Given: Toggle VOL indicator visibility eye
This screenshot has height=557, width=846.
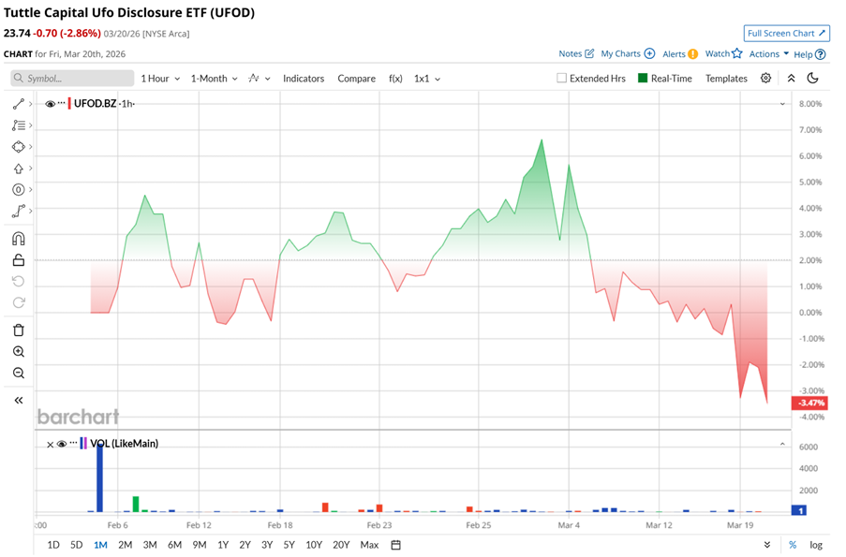Looking at the screenshot, I should (62, 444).
